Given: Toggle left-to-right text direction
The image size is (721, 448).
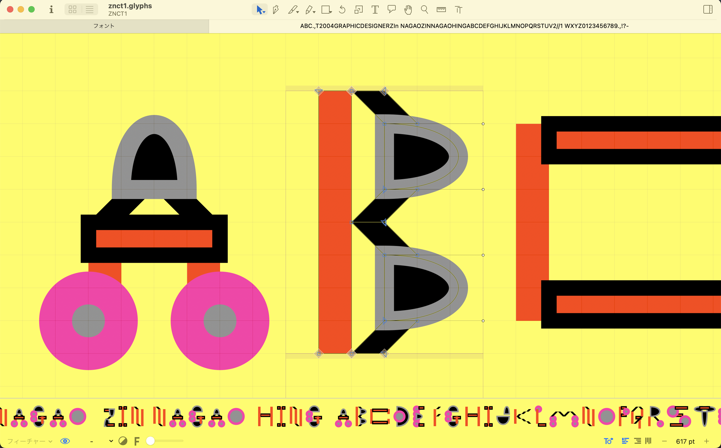Looking at the screenshot, I should 625,441.
